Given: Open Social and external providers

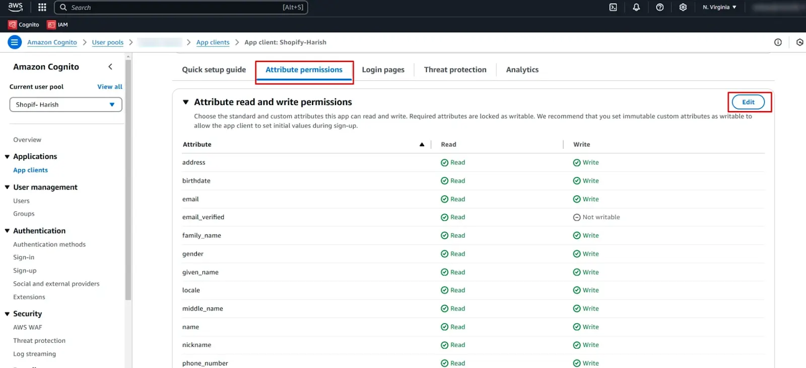Looking at the screenshot, I should [56, 284].
